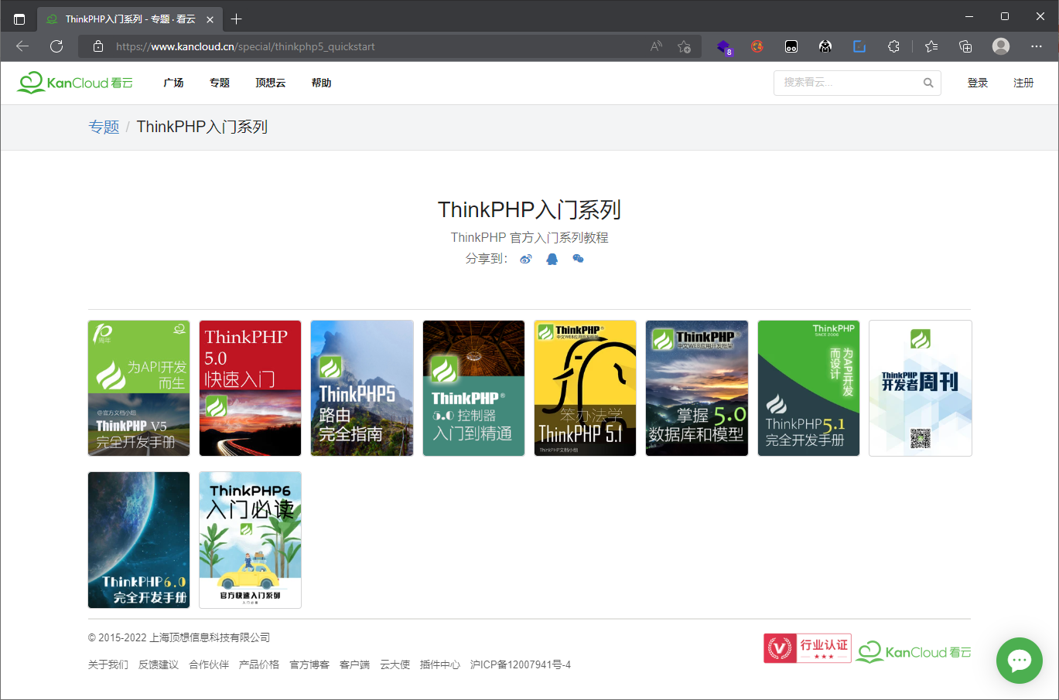Click the favorites star in the toolbar
This screenshot has width=1059, height=700.
pos(931,46)
